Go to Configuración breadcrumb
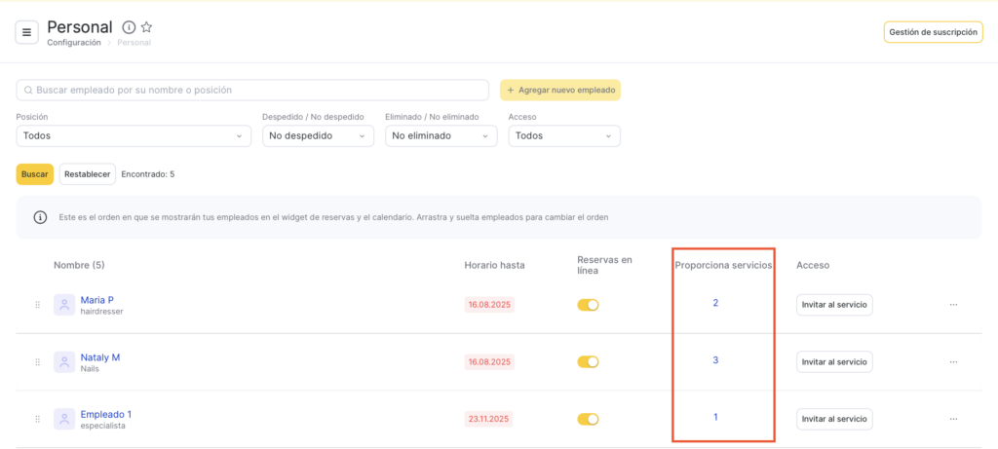 click(74, 43)
